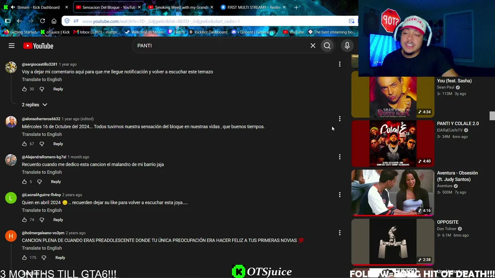The width and height of the screenshot is (495, 278).
Task: Open options menu for AlejandraRomero-bg7sl comment
Action: [x=340, y=157]
